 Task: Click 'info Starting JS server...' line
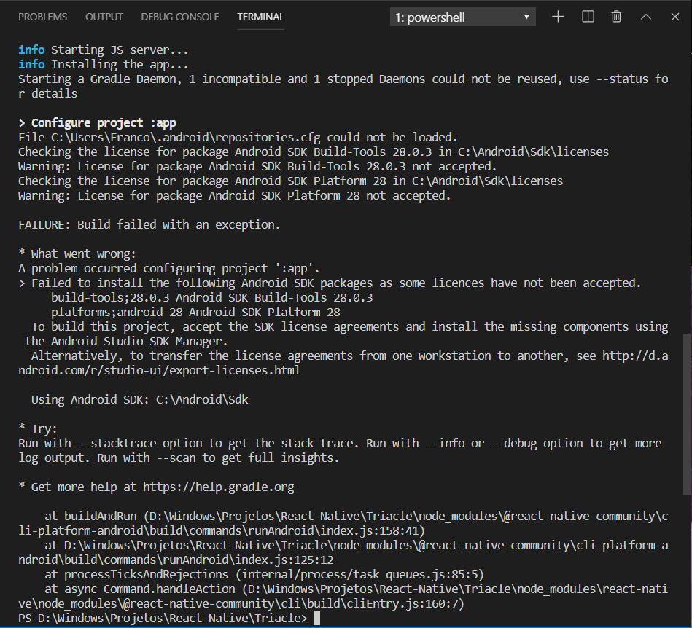coord(104,50)
